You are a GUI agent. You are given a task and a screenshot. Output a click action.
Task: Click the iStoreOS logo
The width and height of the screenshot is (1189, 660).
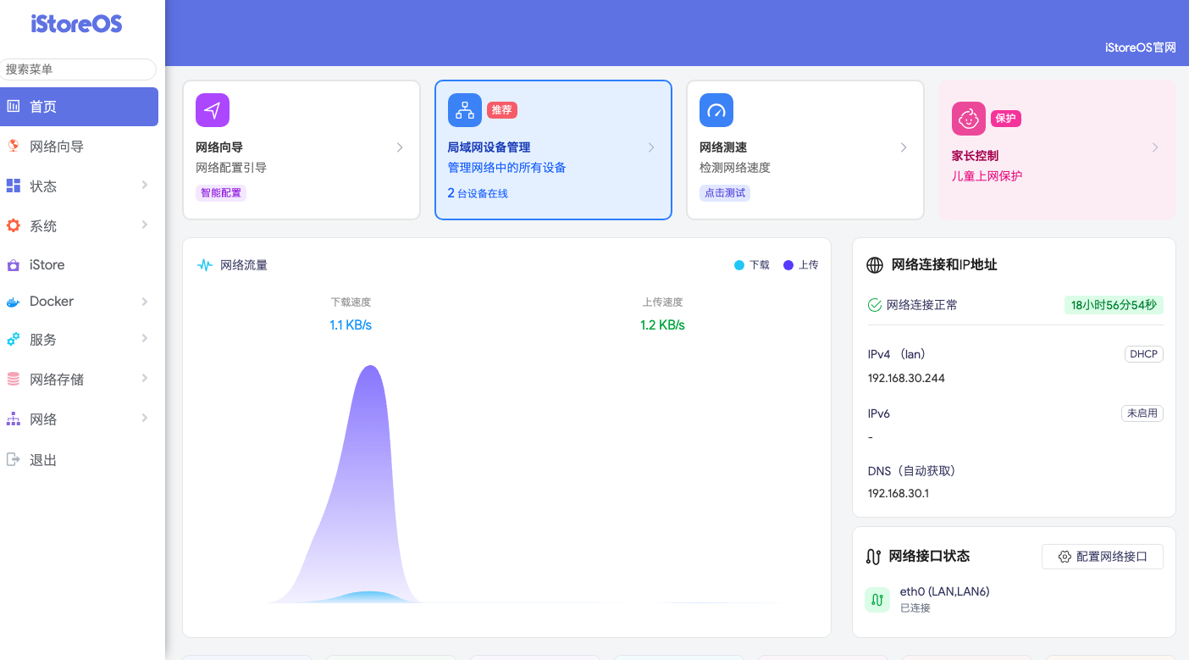coord(77,24)
